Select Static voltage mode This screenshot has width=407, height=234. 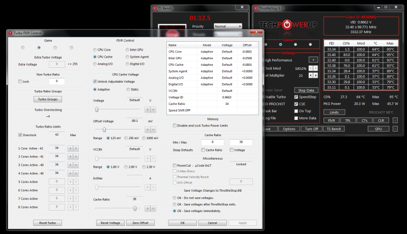[x=128, y=89]
